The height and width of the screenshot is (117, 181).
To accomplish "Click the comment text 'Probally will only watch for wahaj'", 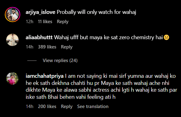I will (x=96, y=12).
